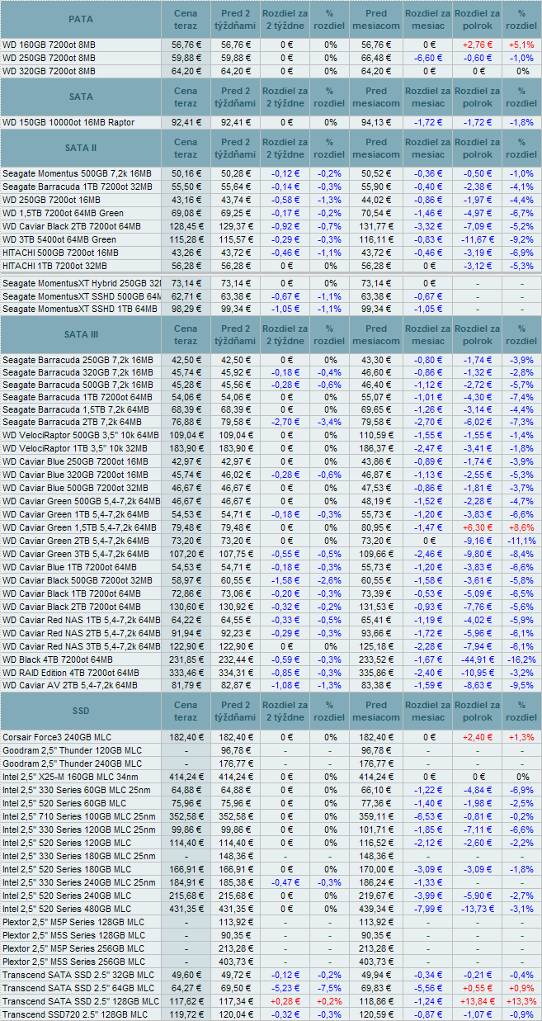Click the +2,40 € half-year difference
This screenshot has height=1021, width=542.
pos(477,737)
